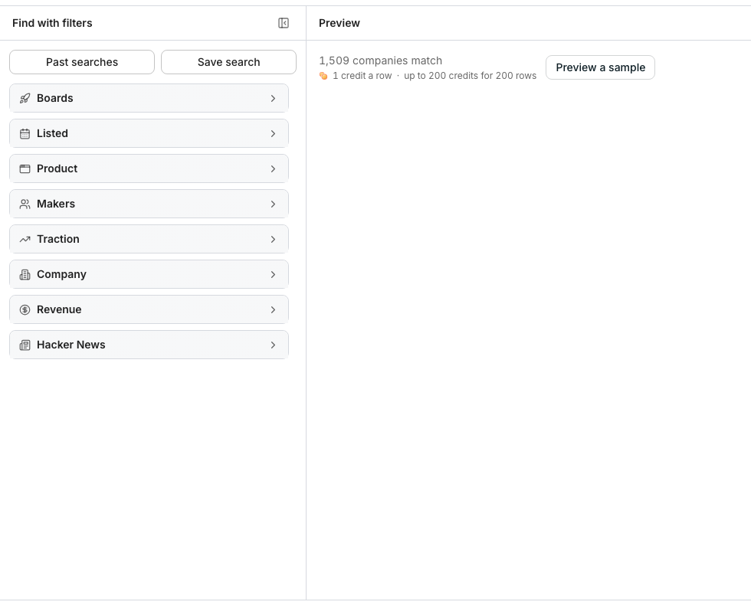Click the building icon beside Company
Image resolution: width=751 pixels, height=605 pixels.
[25, 275]
